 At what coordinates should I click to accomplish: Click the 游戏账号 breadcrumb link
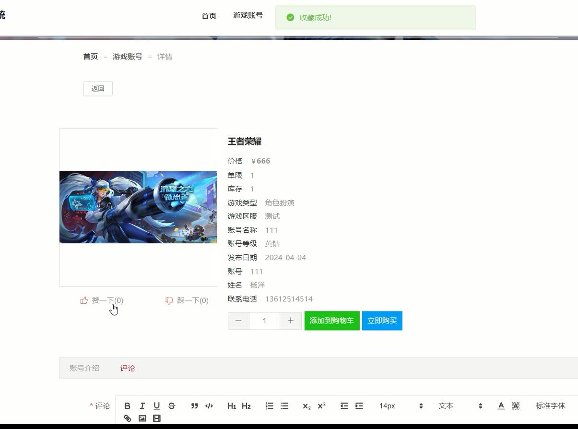coord(128,57)
